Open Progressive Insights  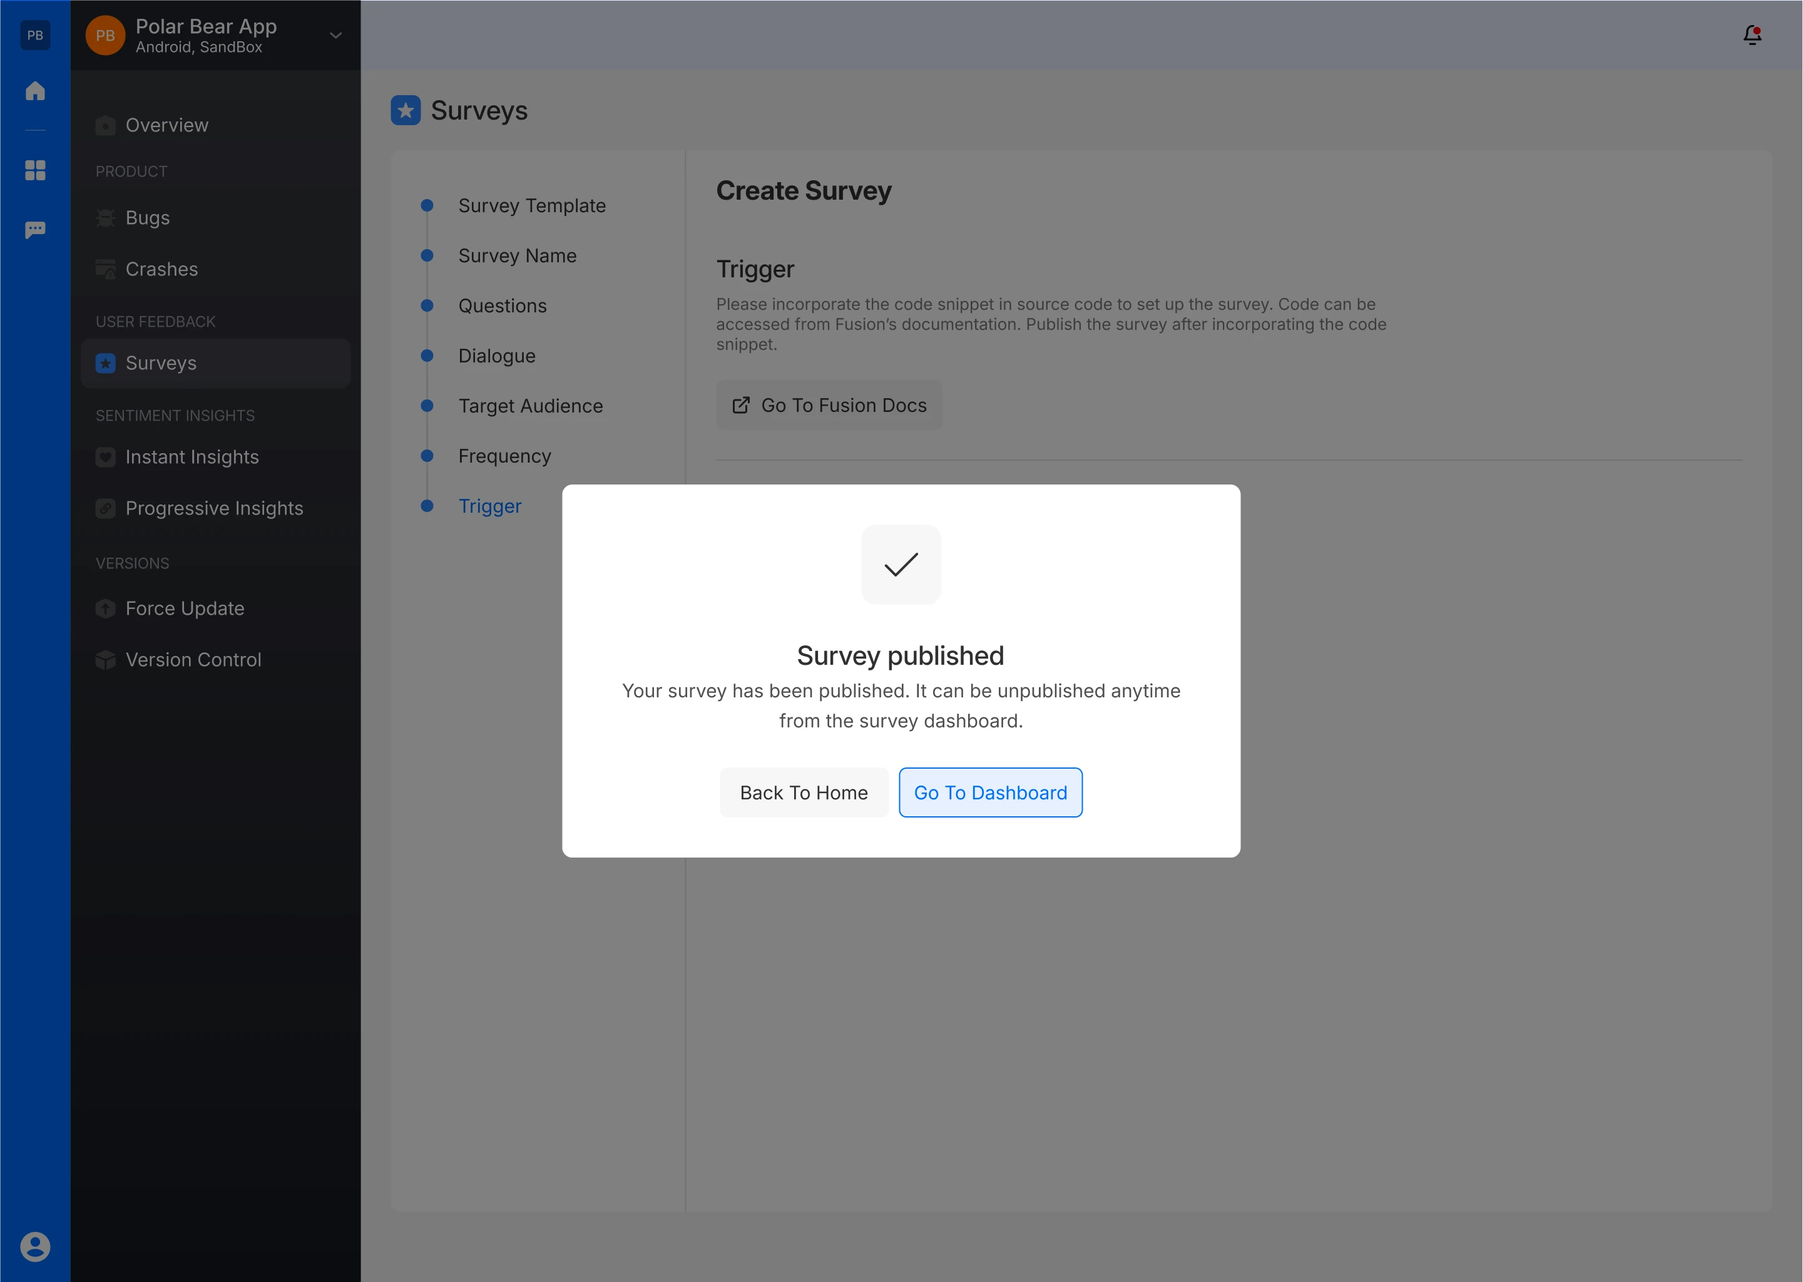tap(215, 508)
